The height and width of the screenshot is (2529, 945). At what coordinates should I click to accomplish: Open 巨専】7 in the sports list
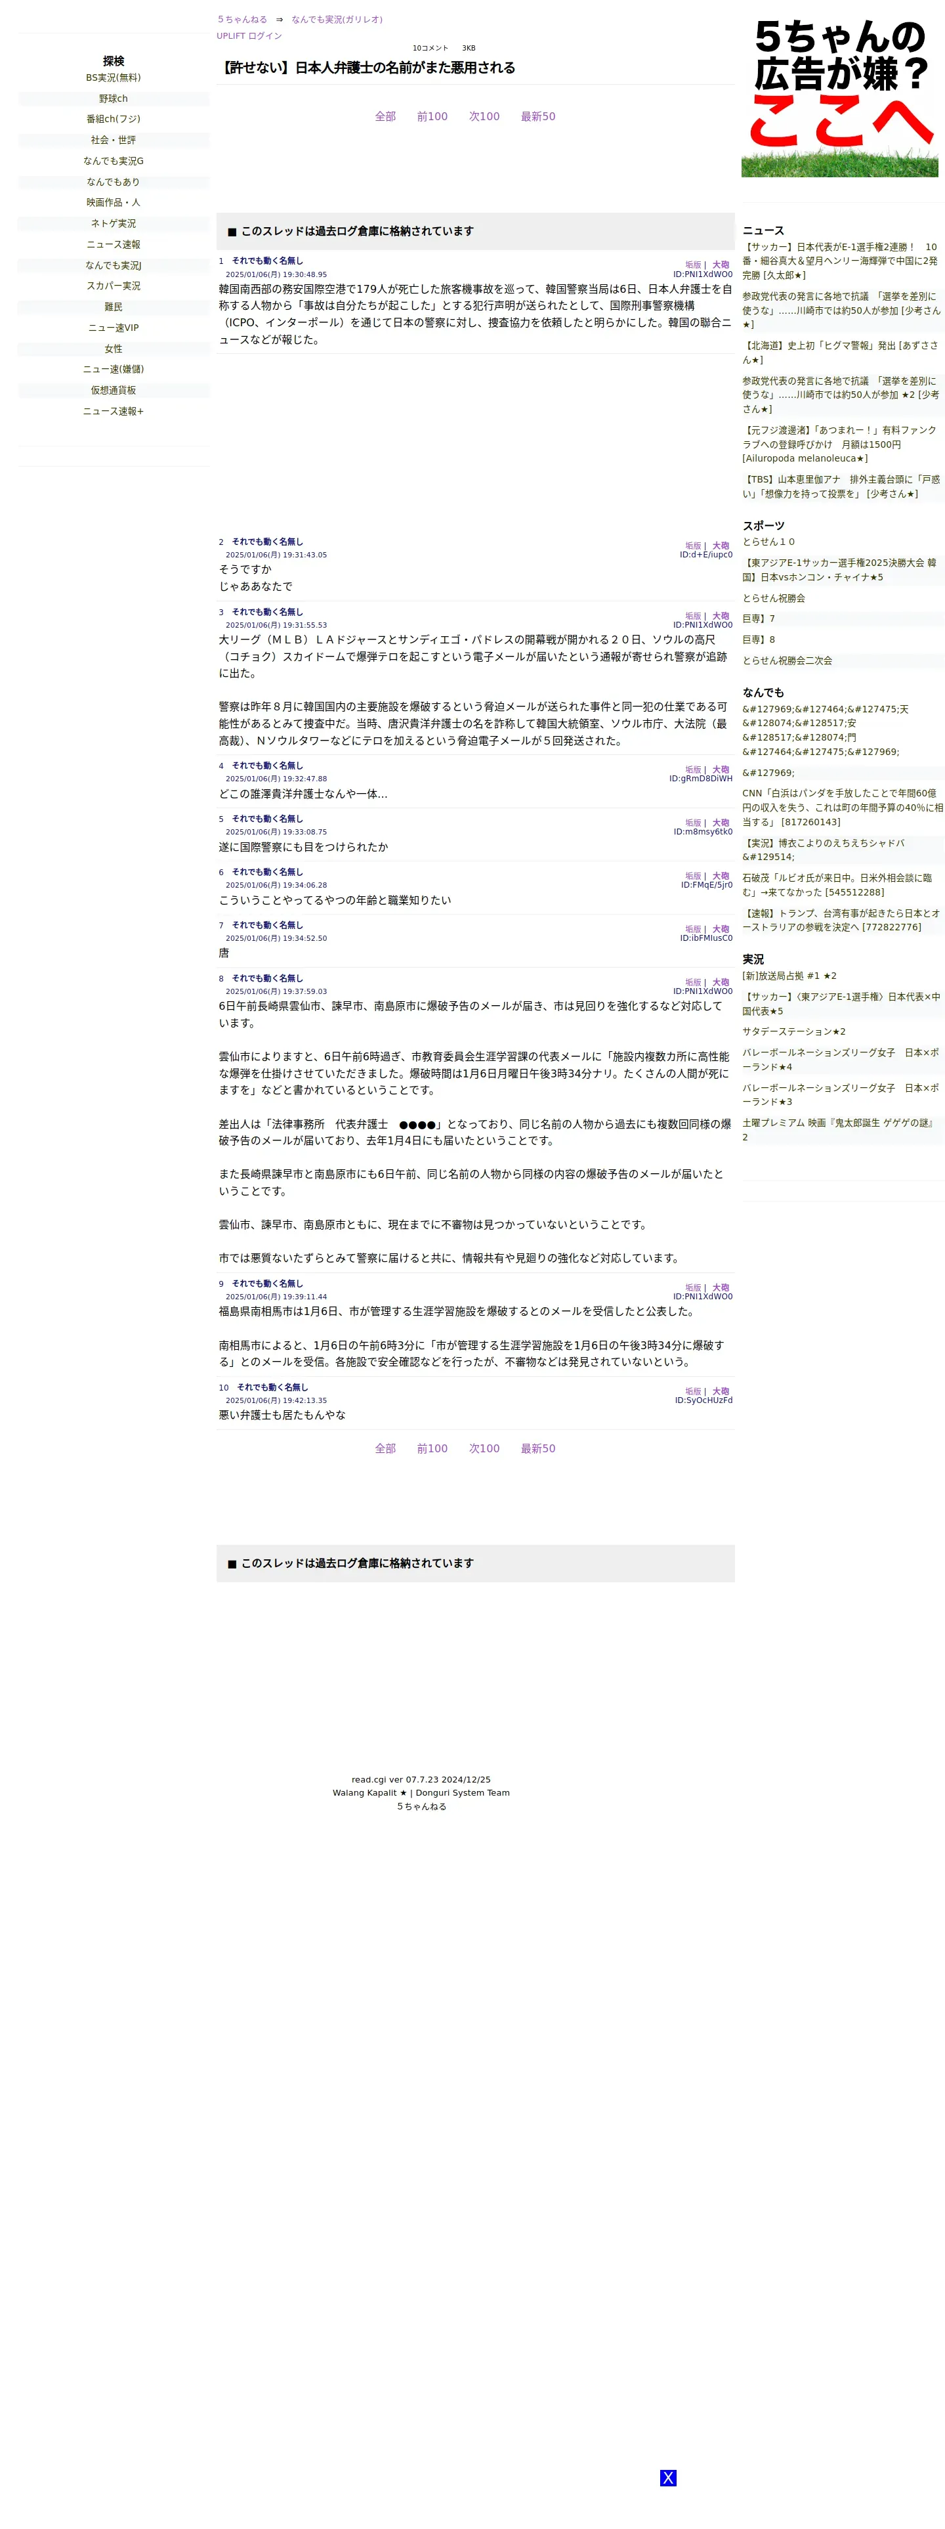[x=759, y=620]
